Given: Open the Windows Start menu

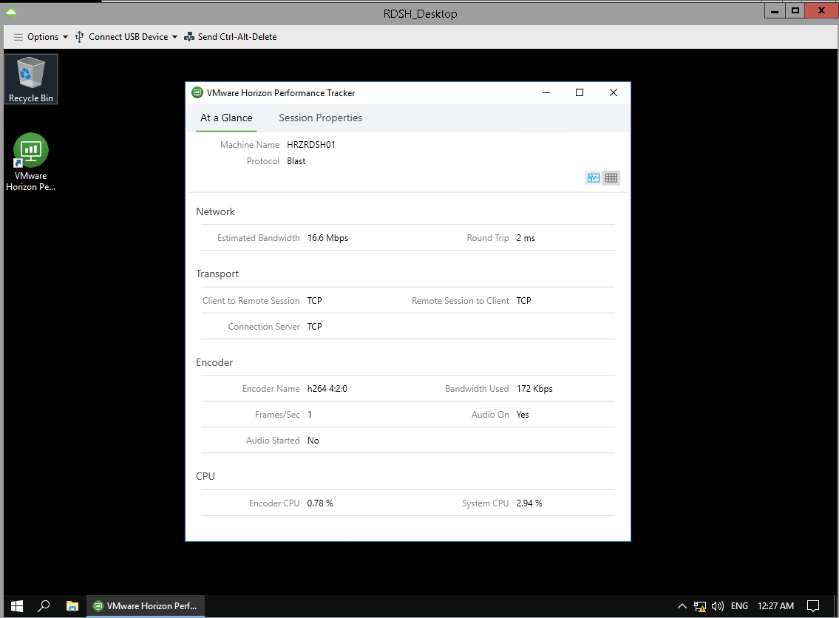Looking at the screenshot, I should [17, 605].
